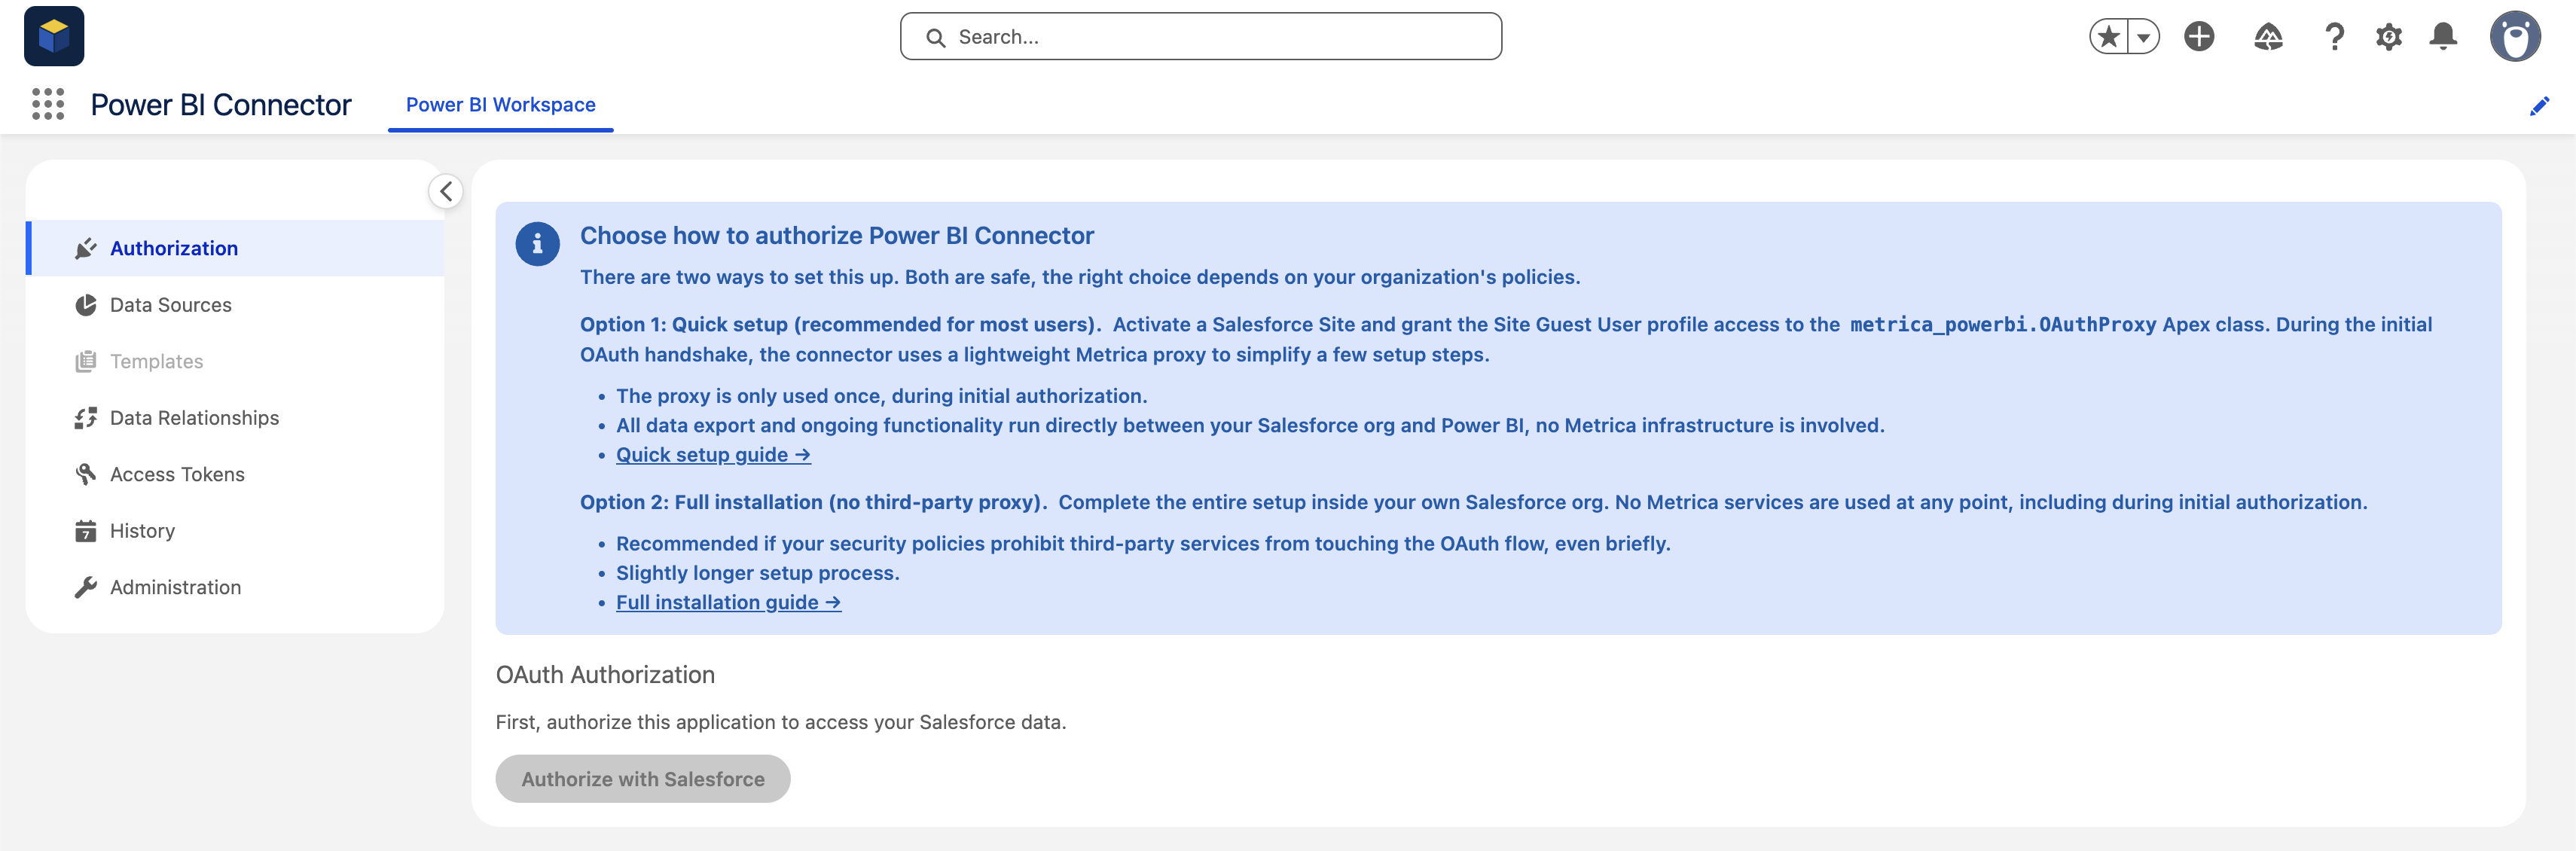Viewport: 2576px width, 851px height.
Task: Click the Access Tokens key icon
Action: pos(86,474)
